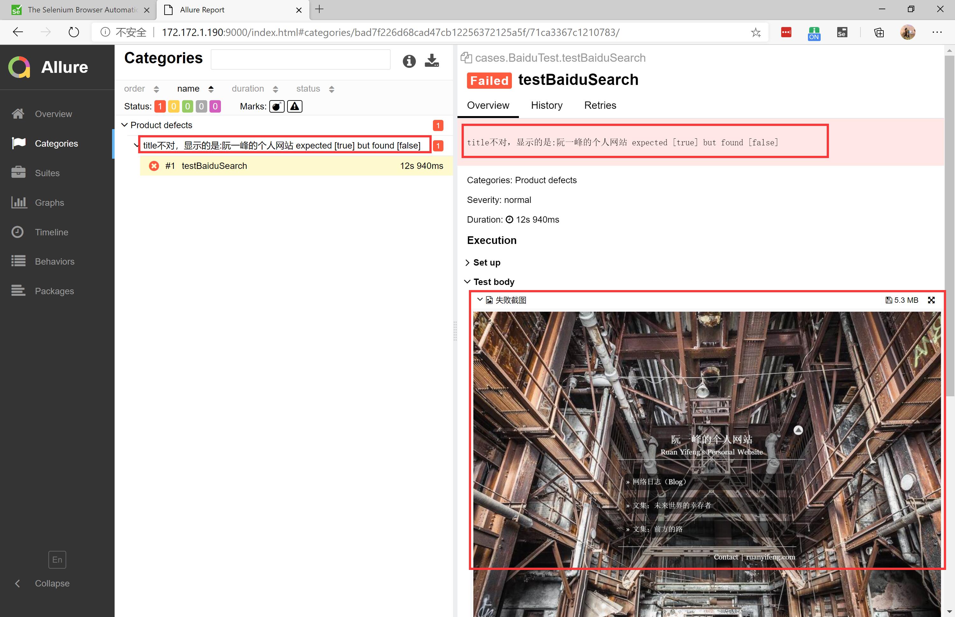Image resolution: width=955 pixels, height=617 pixels.
Task: Focus the Categories search input field
Action: pos(300,60)
